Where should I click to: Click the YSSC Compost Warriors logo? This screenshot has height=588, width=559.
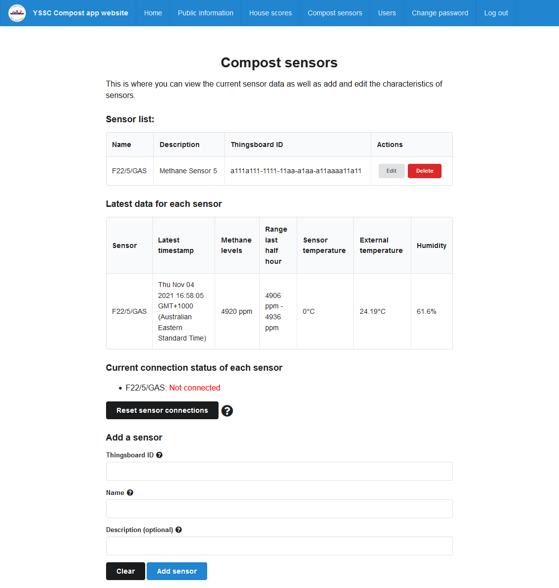click(x=17, y=13)
